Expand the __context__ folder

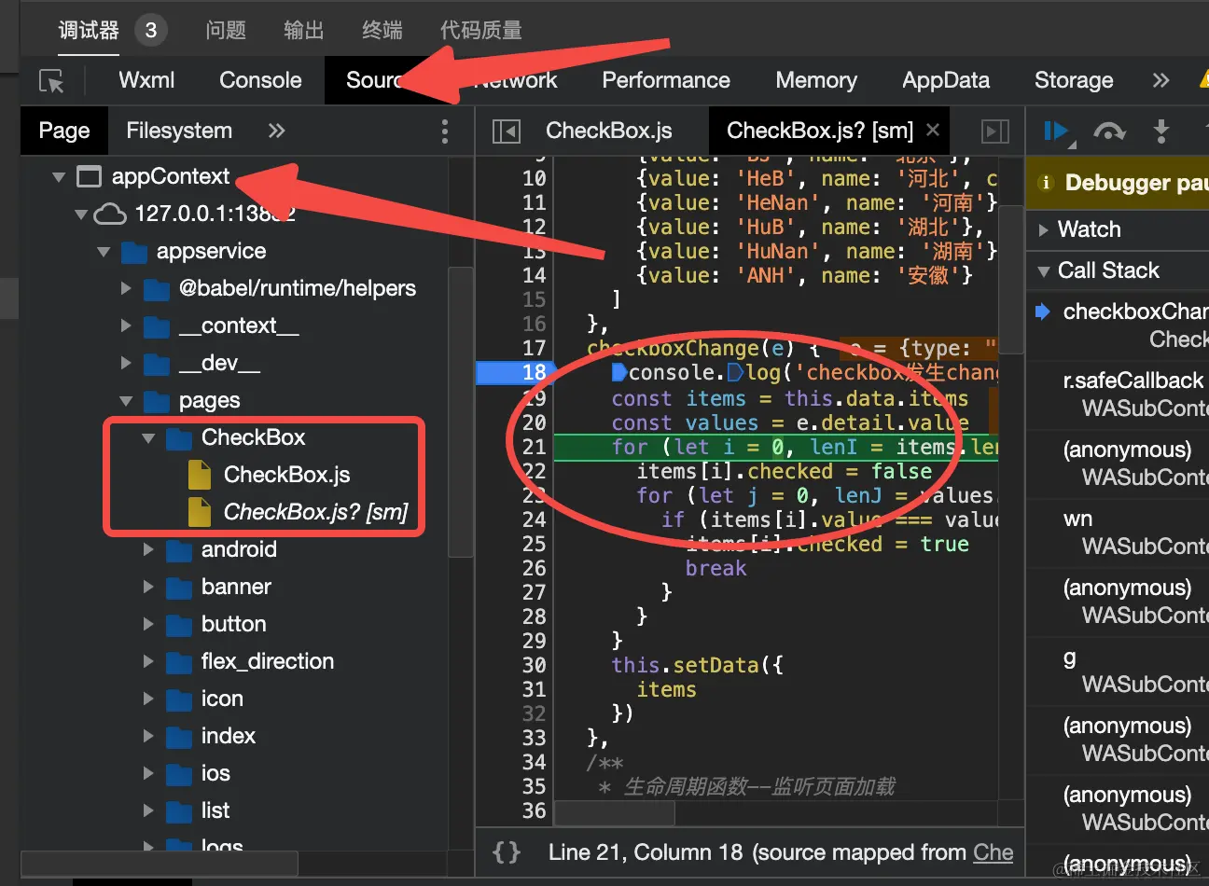(x=126, y=325)
